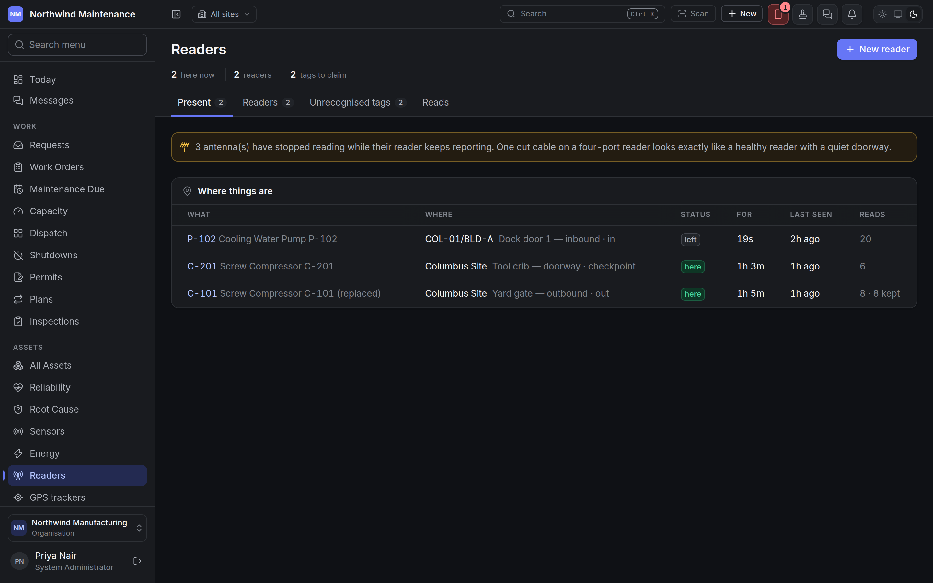The height and width of the screenshot is (583, 933).
Task: Click the New button in top bar
Action: 742,14
